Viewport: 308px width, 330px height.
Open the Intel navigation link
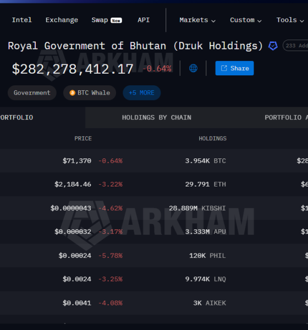(x=21, y=20)
